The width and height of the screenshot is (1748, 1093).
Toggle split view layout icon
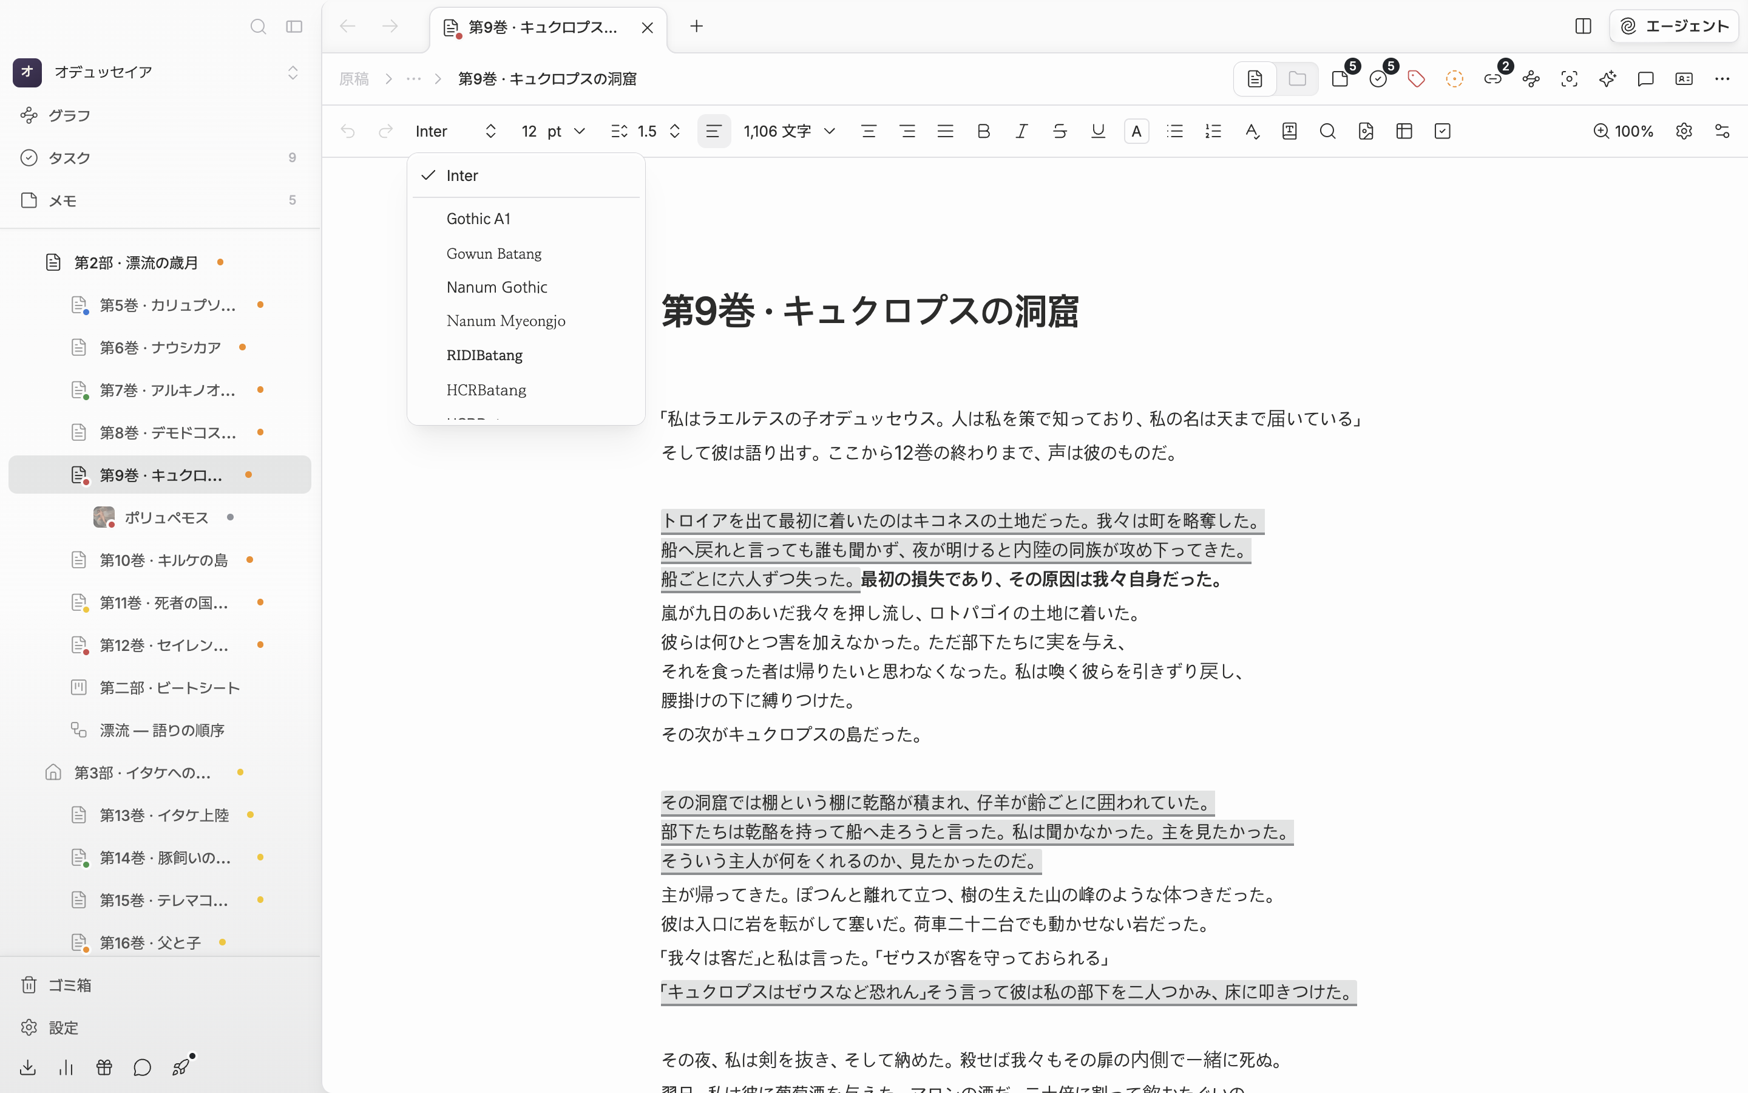(x=1584, y=27)
